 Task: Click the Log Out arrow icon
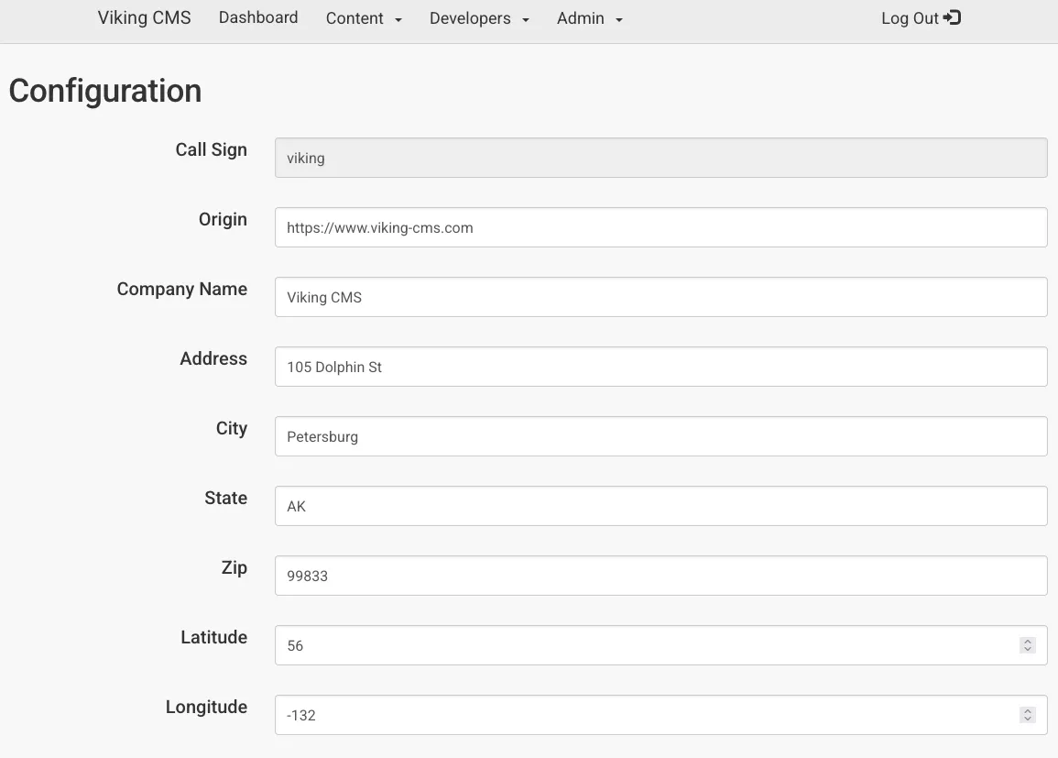click(x=952, y=17)
